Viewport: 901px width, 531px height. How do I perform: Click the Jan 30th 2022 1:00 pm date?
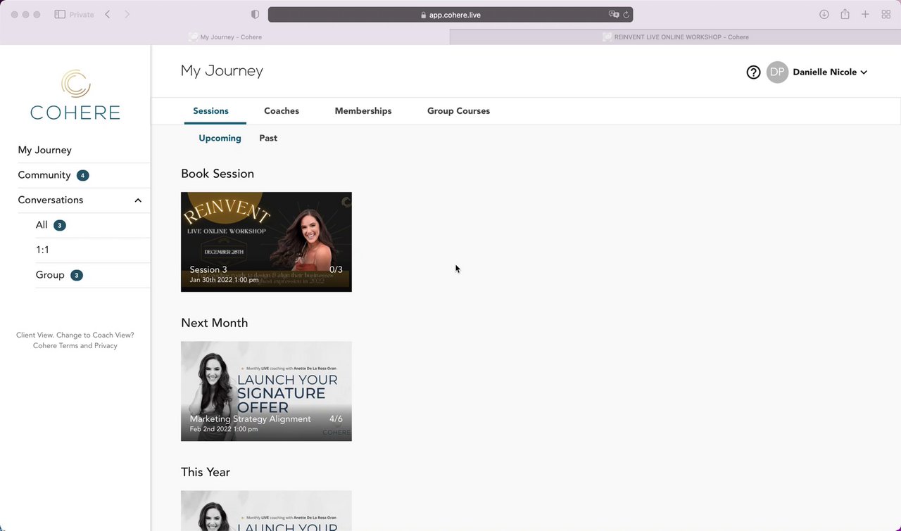(224, 280)
